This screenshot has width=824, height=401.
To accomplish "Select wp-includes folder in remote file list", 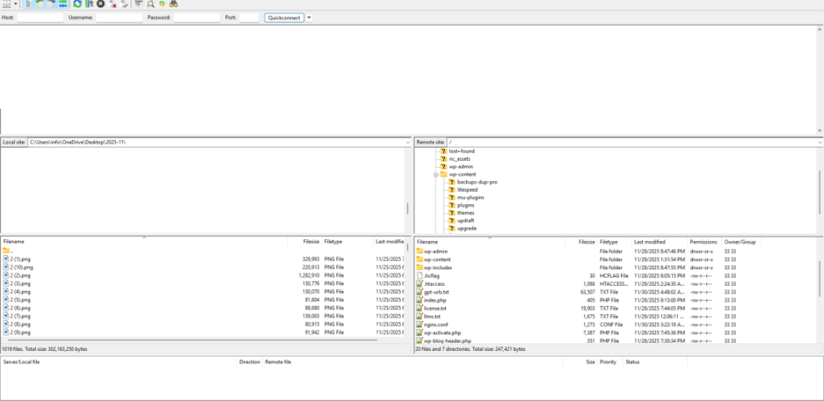I will pyautogui.click(x=437, y=268).
